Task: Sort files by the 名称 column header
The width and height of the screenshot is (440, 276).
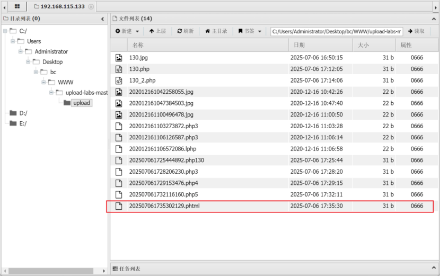Action: 208,45
